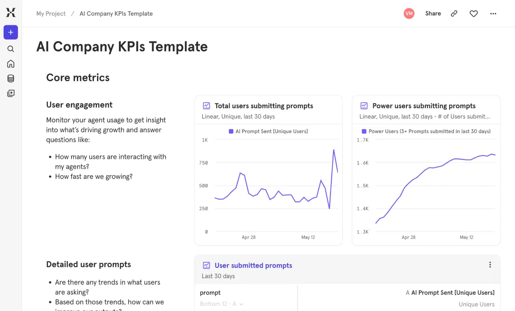Open the User submitted prompts report
515x311 pixels.
click(x=253, y=265)
